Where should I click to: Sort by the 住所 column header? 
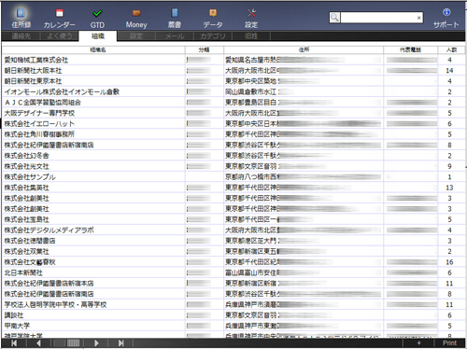pyautogui.click(x=304, y=49)
